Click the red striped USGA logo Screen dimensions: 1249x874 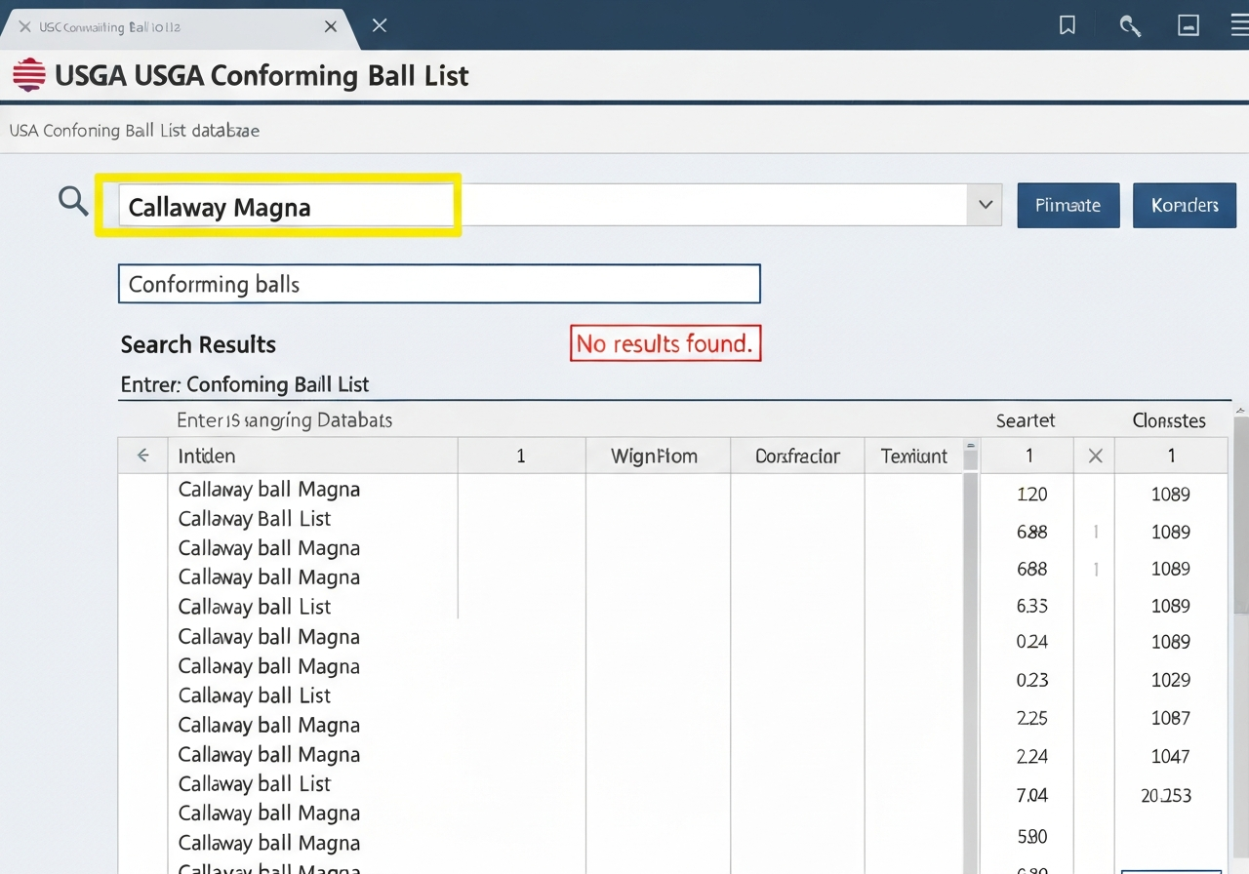29,75
